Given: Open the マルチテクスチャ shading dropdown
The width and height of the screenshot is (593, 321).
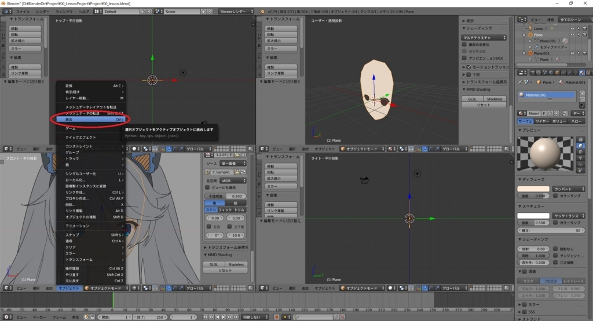Looking at the screenshot, I should tap(484, 38).
